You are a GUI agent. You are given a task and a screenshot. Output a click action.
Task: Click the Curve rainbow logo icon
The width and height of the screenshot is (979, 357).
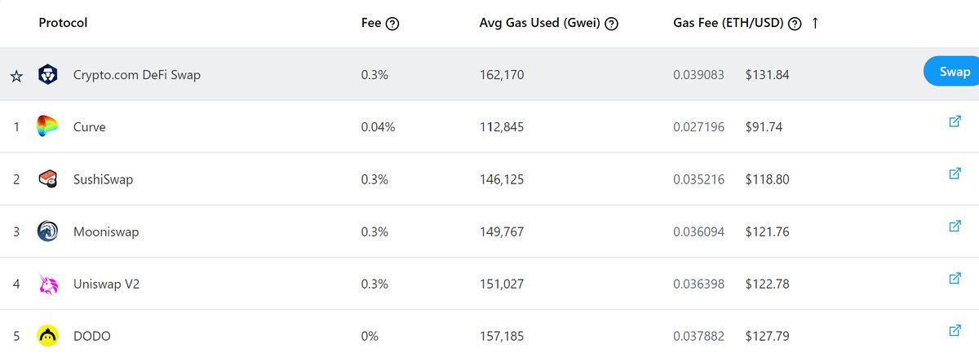point(47,127)
